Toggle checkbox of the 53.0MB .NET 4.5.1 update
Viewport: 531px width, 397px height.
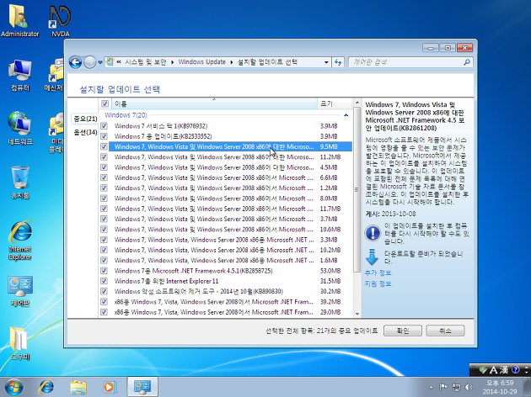click(x=104, y=271)
